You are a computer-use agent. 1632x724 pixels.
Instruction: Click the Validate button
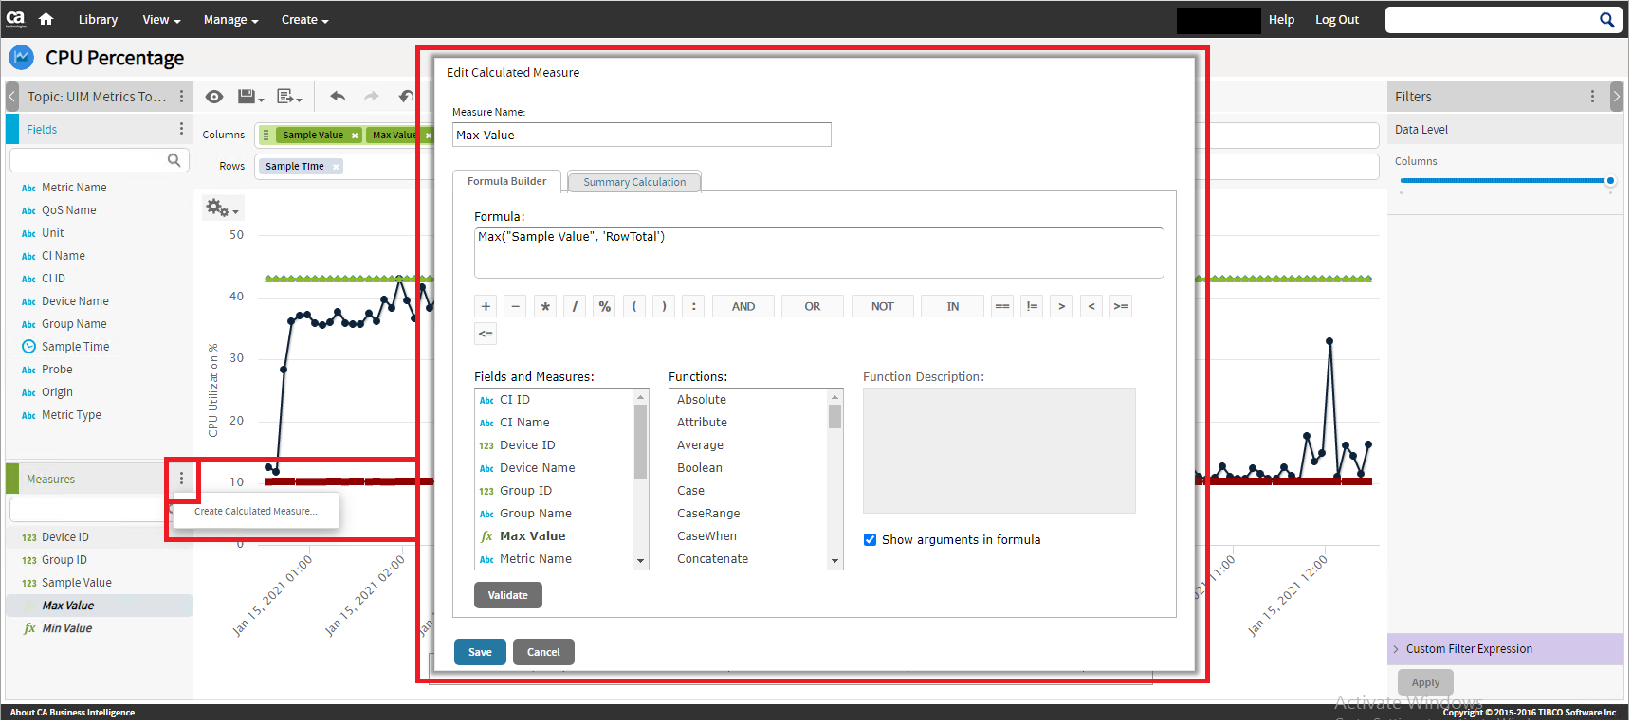coord(507,596)
